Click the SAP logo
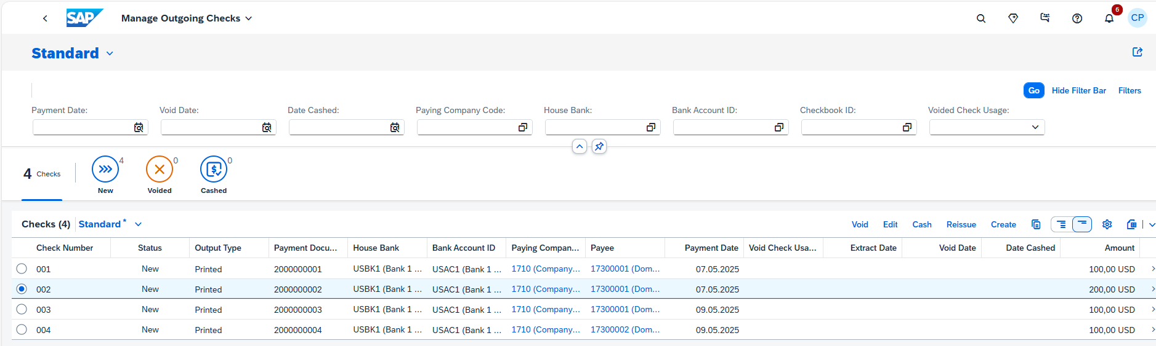 tap(84, 18)
